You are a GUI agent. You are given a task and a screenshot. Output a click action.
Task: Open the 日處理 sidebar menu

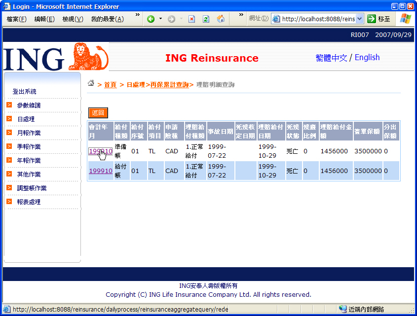click(26, 119)
